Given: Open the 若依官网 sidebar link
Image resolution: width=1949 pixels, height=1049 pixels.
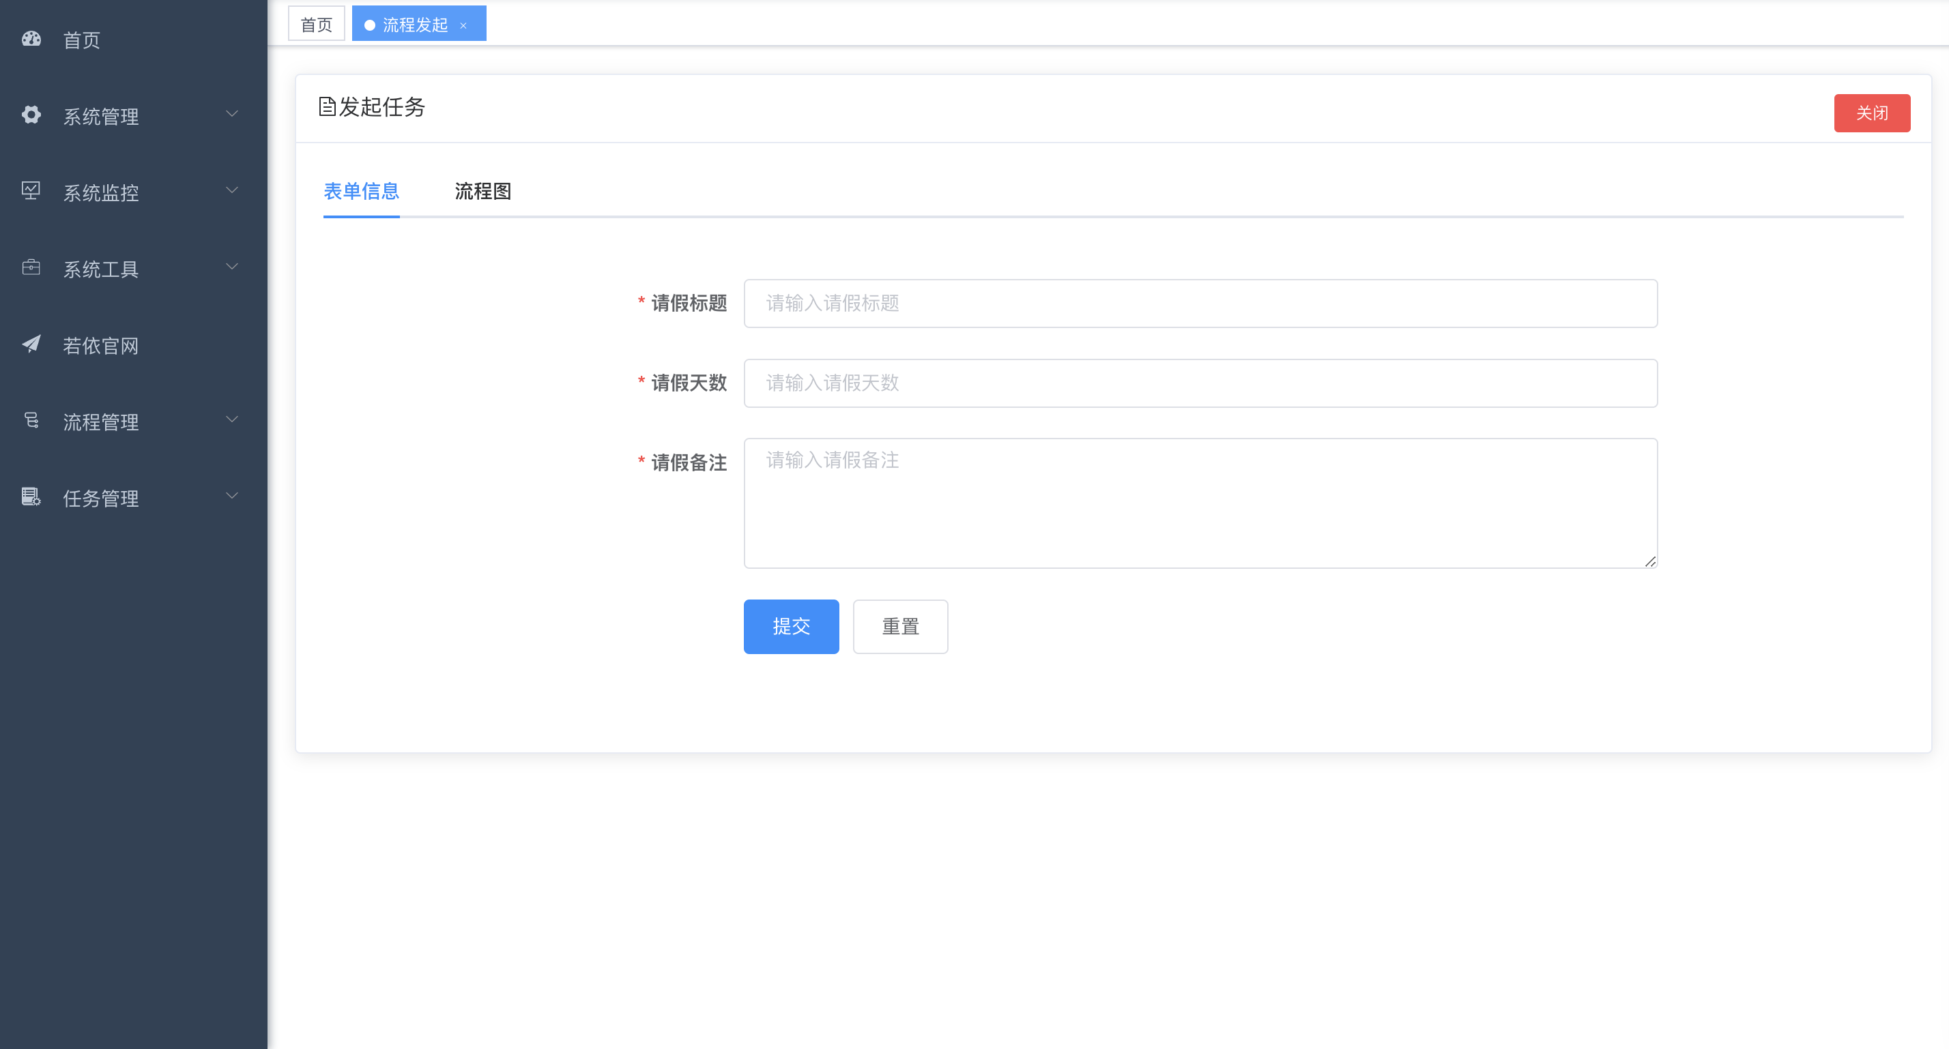Looking at the screenshot, I should (x=134, y=344).
